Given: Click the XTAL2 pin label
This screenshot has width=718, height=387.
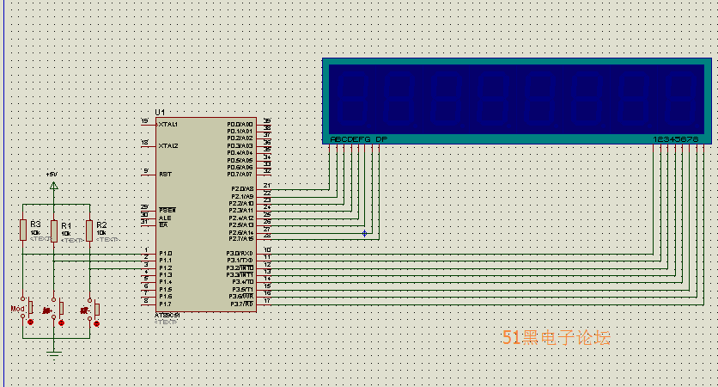Looking at the screenshot, I should (168, 146).
